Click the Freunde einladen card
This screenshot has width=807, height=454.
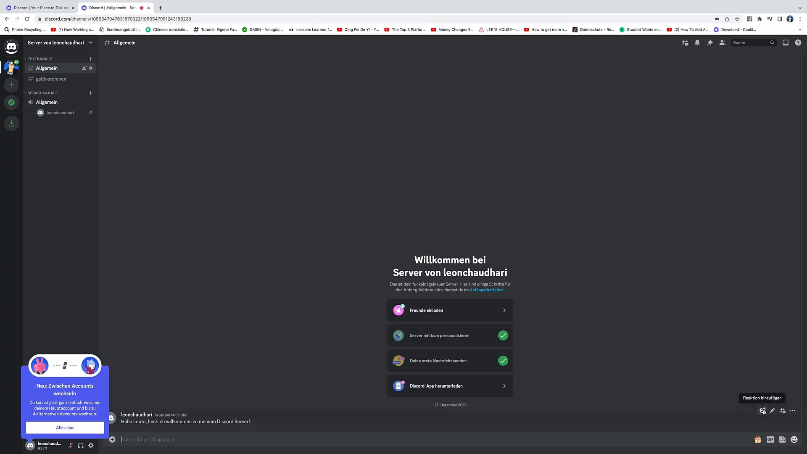point(450,310)
